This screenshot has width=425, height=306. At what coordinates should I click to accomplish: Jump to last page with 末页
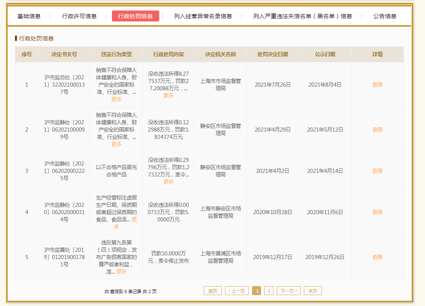[313, 291]
